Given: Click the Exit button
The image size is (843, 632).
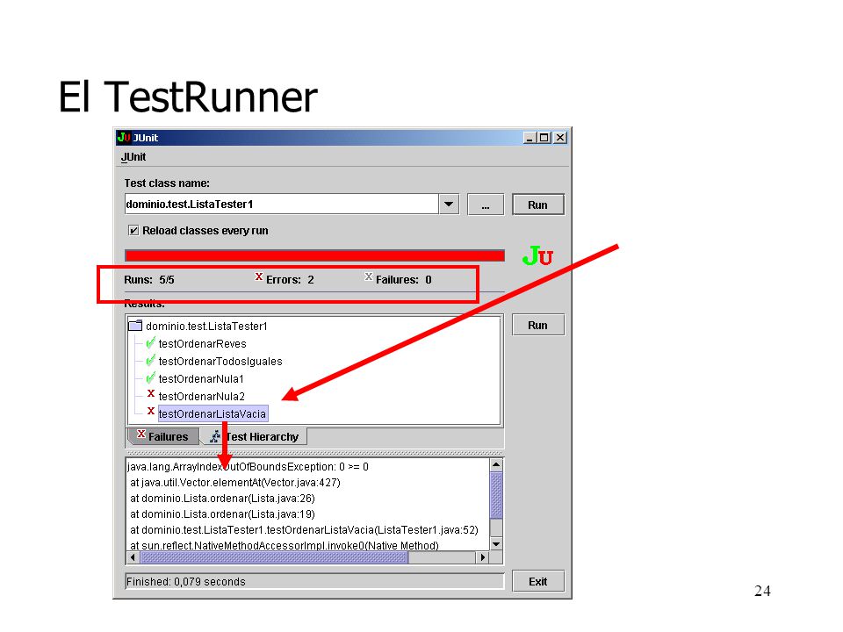Looking at the screenshot, I should click(x=538, y=581).
